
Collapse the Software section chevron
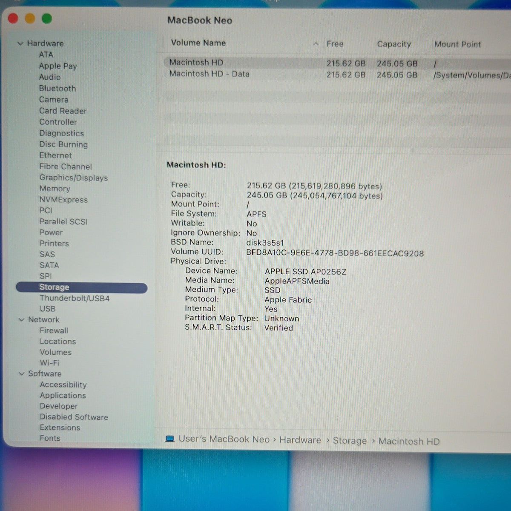[22, 374]
